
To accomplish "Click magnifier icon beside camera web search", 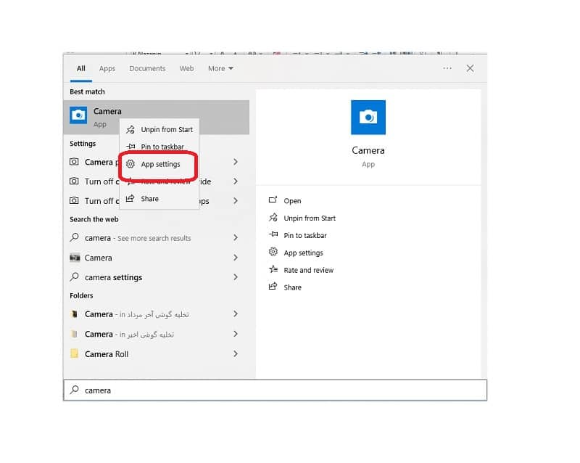I will click(x=75, y=237).
